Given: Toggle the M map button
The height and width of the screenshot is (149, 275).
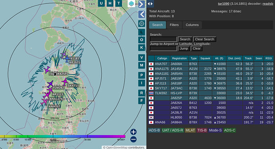Looking at the screenshot, I should [x=141, y=65].
